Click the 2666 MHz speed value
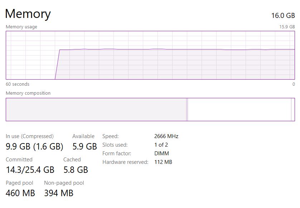The width and height of the screenshot is (300, 208). (x=166, y=136)
